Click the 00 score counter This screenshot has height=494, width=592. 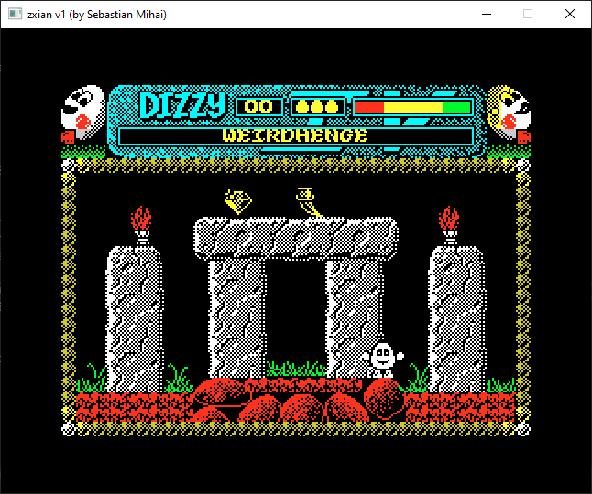click(x=258, y=107)
